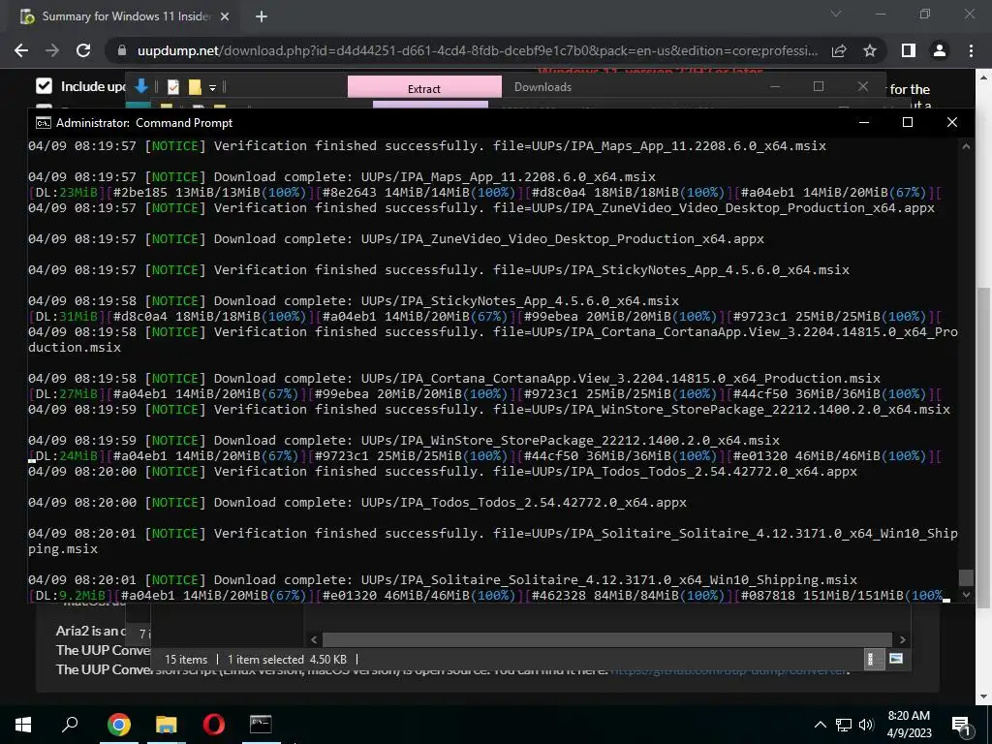992x744 pixels.
Task: Click the Solitaire Download complete log line
Action: (443, 579)
